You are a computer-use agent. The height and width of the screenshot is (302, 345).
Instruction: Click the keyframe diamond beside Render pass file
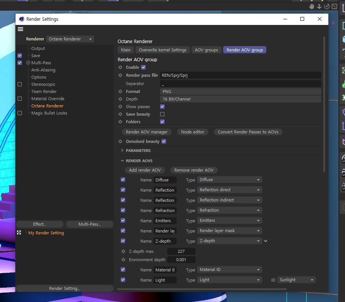(x=120, y=75)
